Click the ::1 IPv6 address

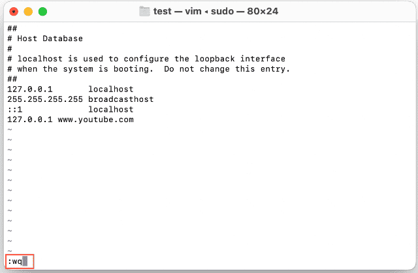coord(14,110)
